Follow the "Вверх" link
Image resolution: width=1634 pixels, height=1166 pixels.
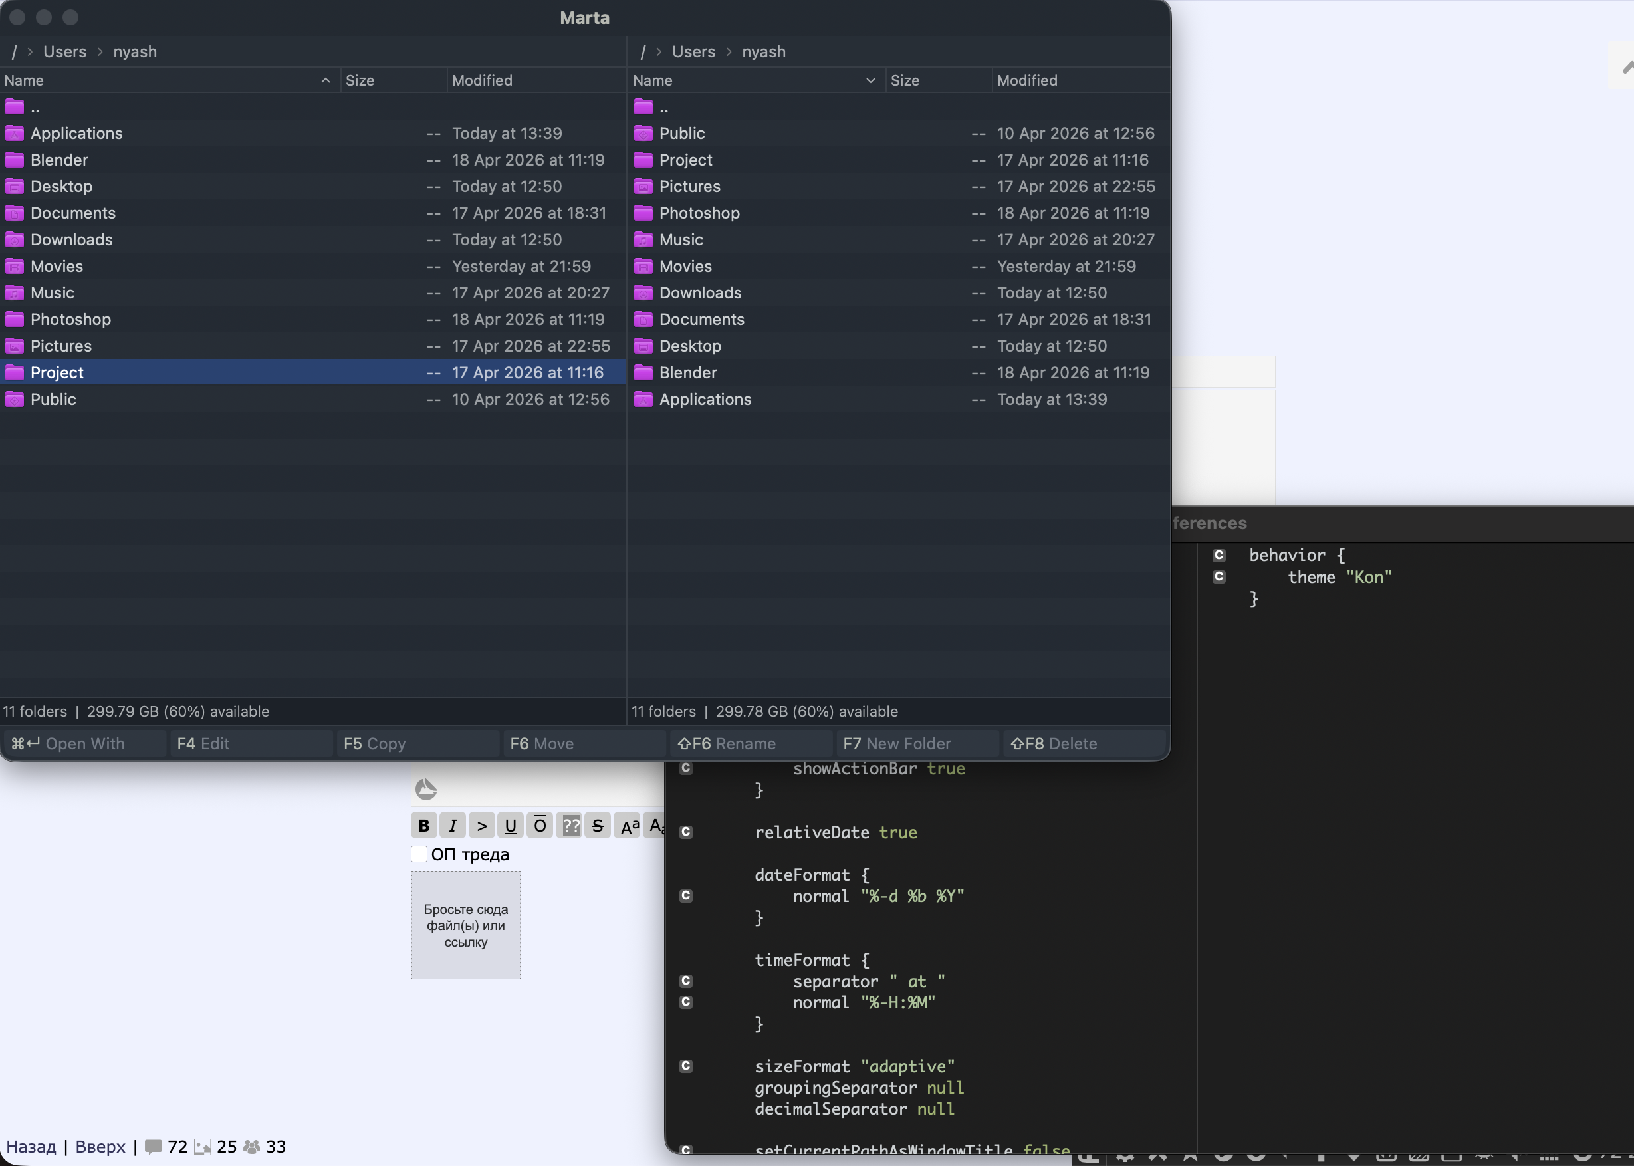tap(100, 1147)
